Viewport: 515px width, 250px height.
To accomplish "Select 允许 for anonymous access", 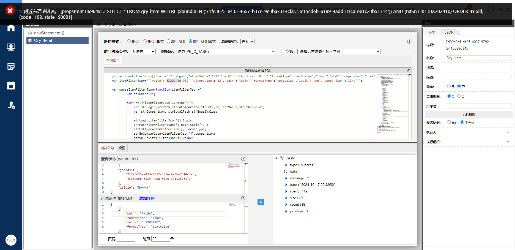I will (449, 122).
